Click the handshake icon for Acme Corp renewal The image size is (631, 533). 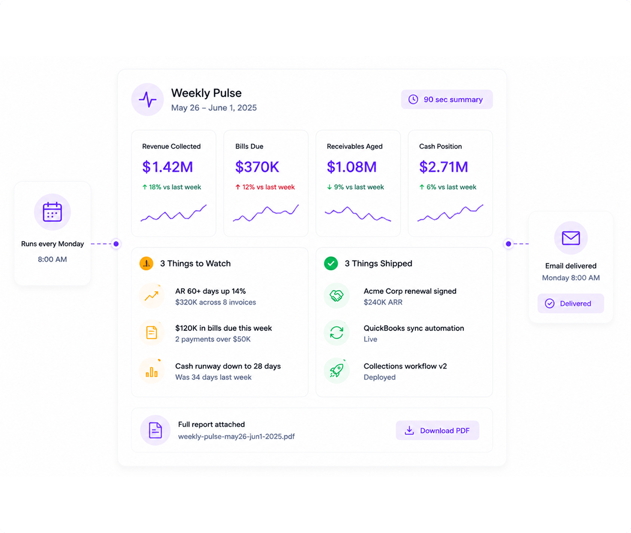click(x=336, y=296)
